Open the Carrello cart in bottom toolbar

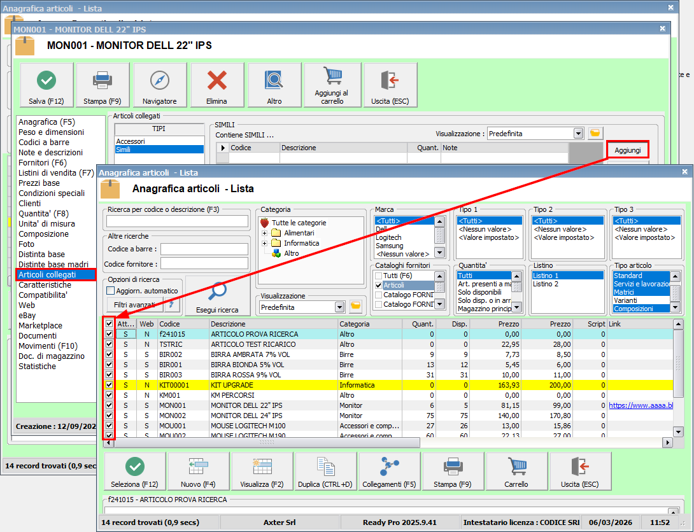[516, 467]
